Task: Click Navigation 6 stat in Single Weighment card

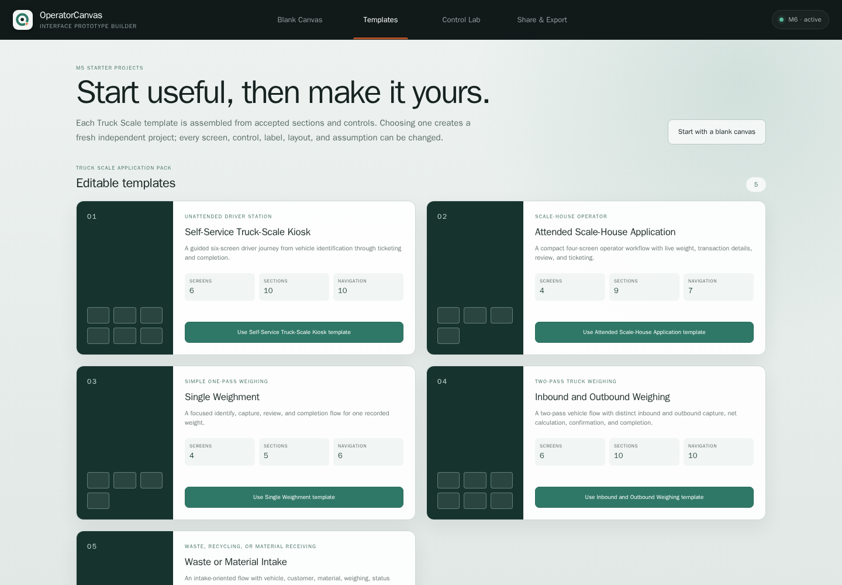Action: pos(368,452)
